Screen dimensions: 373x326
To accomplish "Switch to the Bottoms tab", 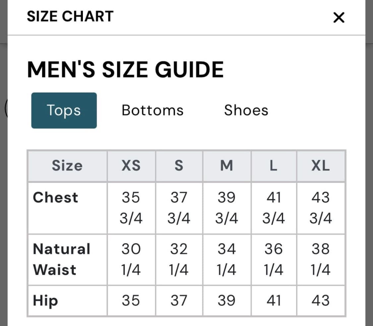I will coord(153,110).
